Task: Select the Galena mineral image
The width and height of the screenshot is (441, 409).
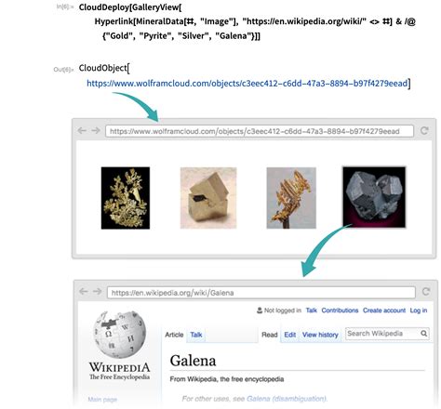Action: click(x=374, y=197)
